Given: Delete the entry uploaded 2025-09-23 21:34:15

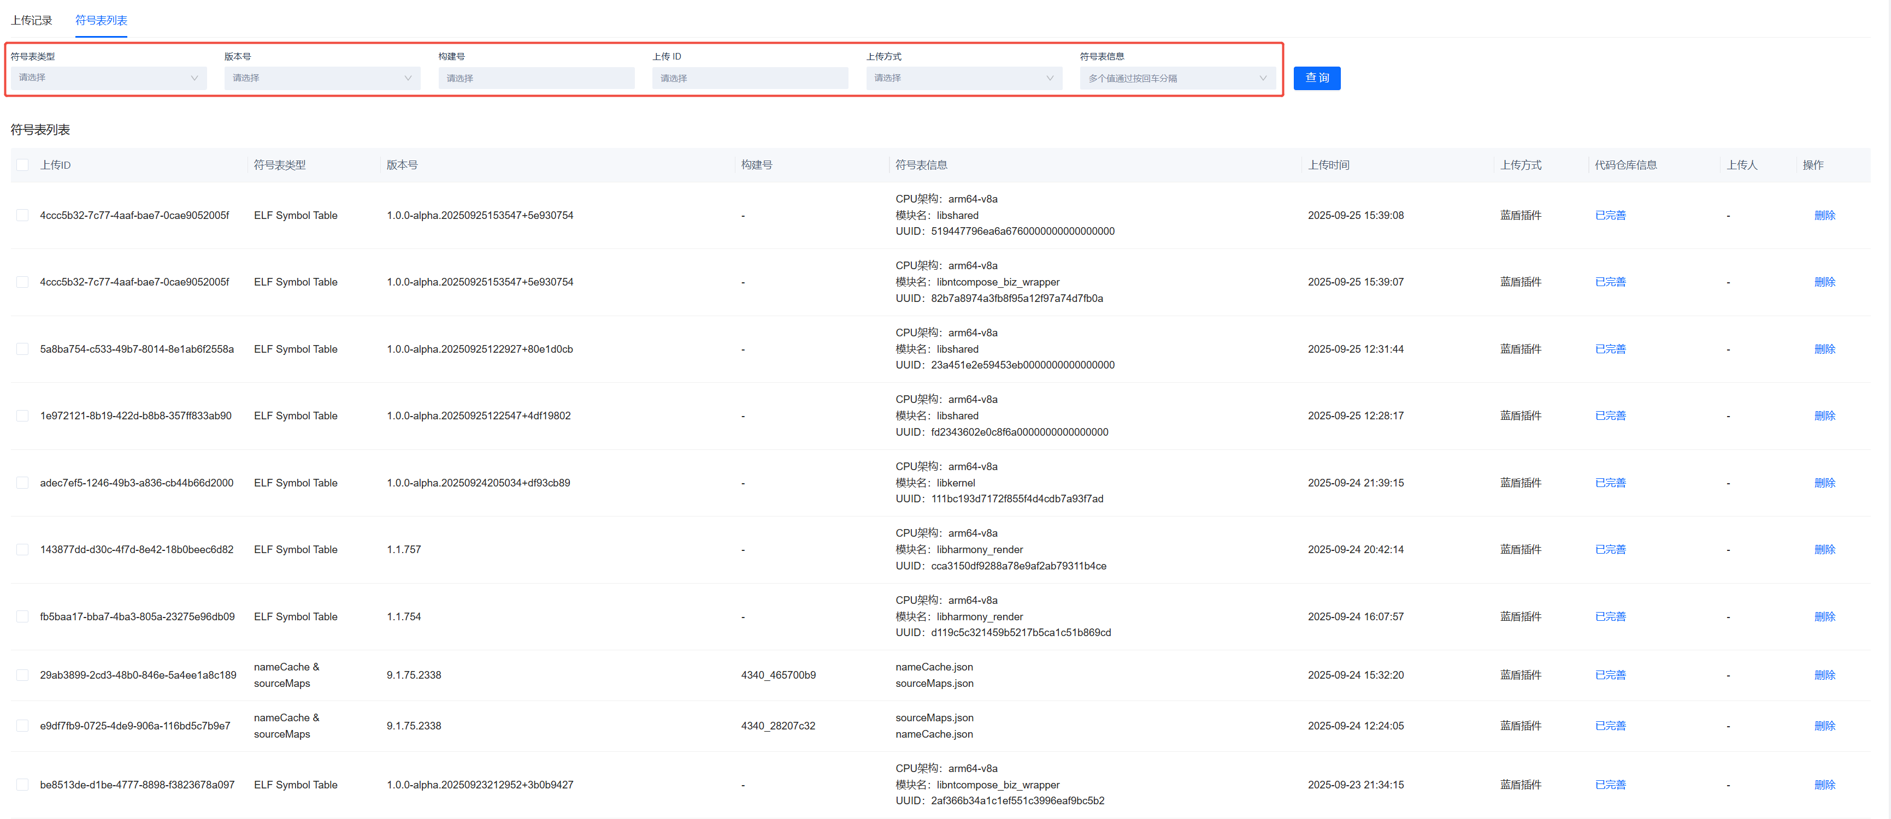Looking at the screenshot, I should 1824,785.
